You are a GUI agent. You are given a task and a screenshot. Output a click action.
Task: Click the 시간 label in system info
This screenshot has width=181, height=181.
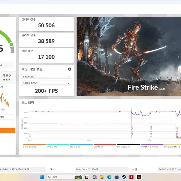135,169
